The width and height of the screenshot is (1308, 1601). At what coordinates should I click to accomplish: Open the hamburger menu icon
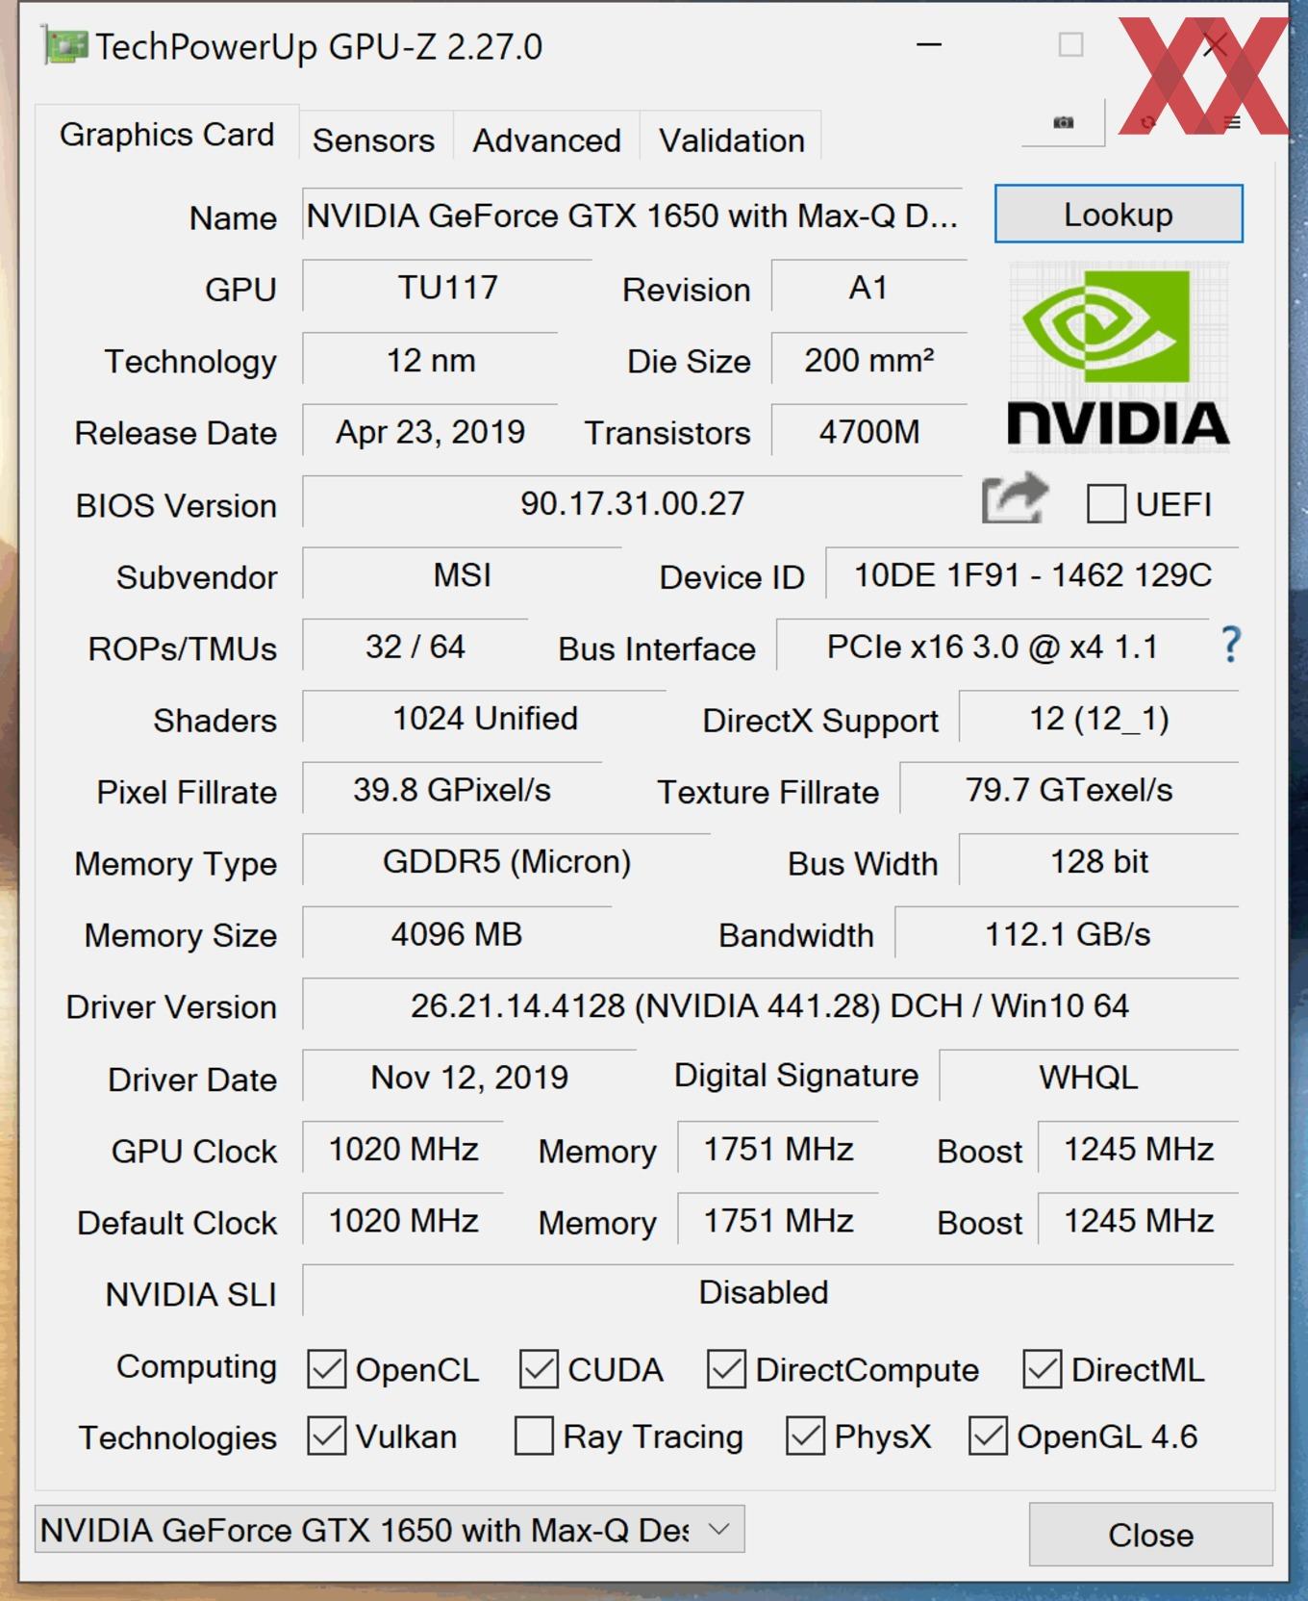[1232, 122]
